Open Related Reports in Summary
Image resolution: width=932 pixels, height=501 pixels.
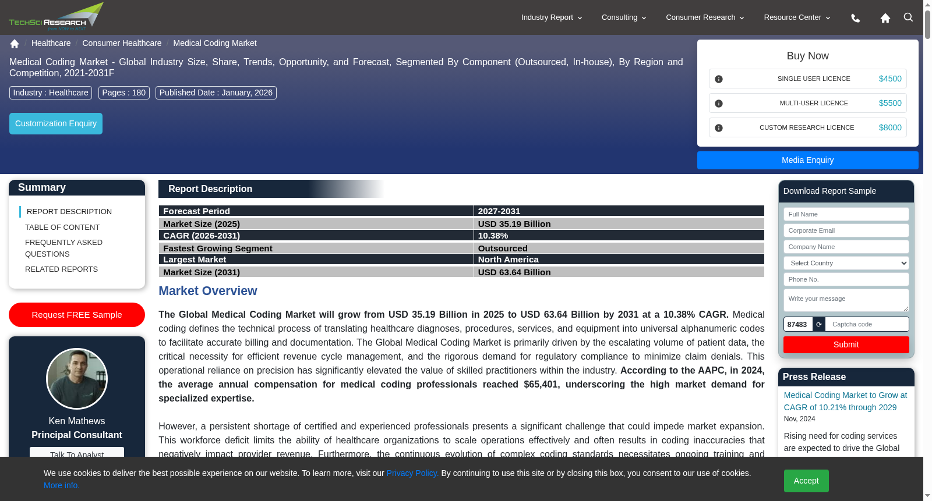click(61, 269)
